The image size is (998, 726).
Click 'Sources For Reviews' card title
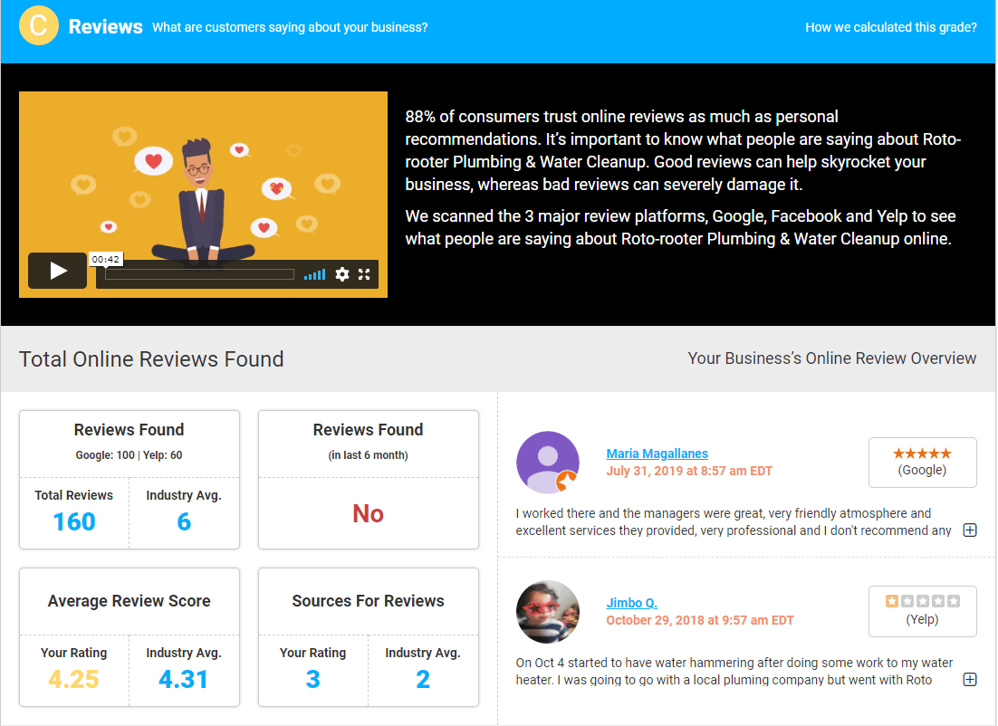tap(368, 601)
